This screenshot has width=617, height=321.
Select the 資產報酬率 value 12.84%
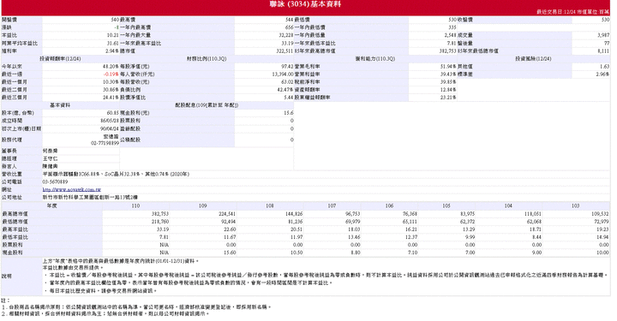[448, 90]
